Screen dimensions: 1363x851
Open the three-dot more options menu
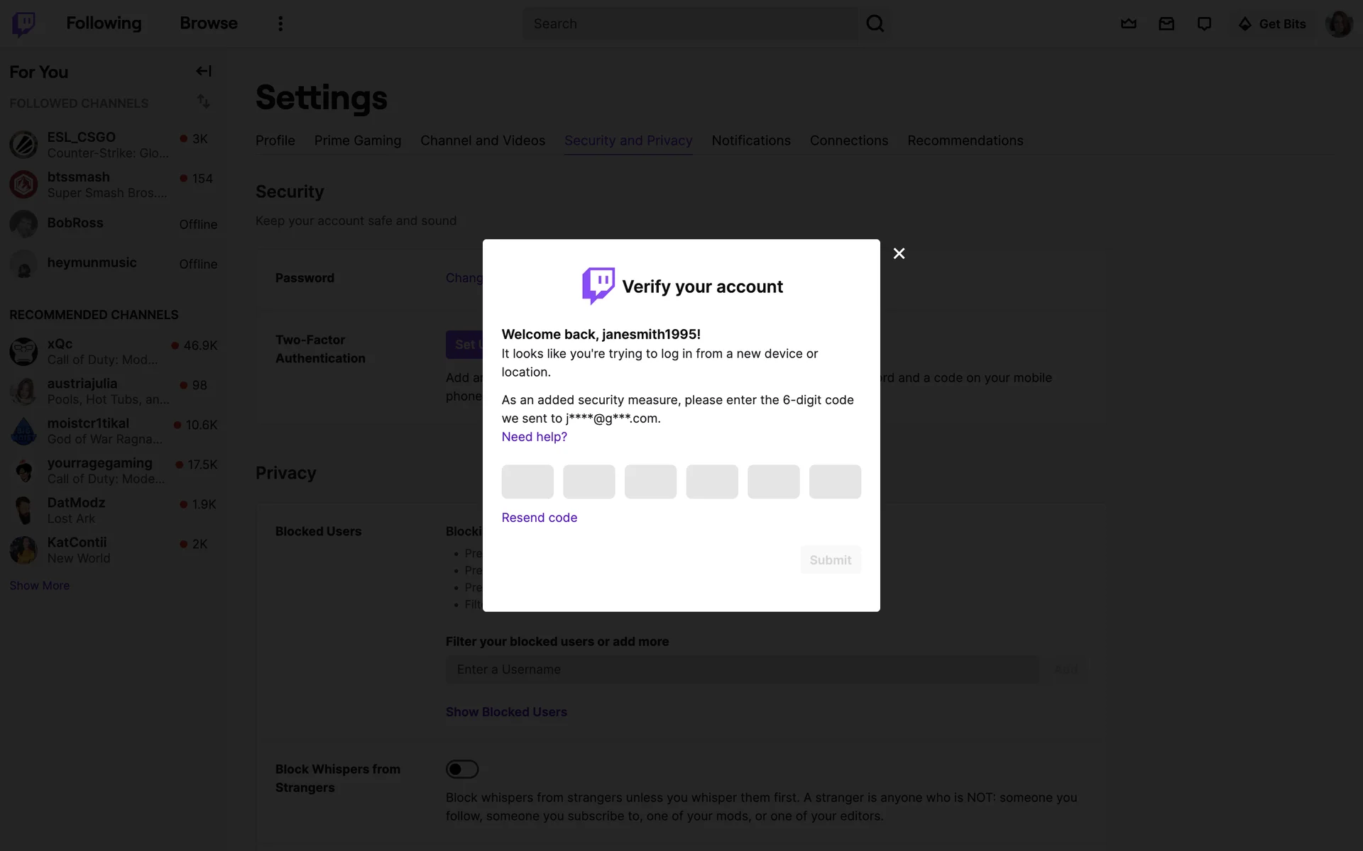pos(280,23)
